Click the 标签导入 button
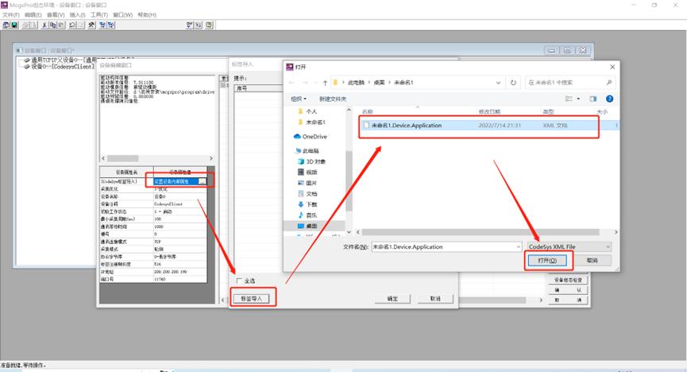Viewport: 687px width, 372px height. (x=252, y=299)
